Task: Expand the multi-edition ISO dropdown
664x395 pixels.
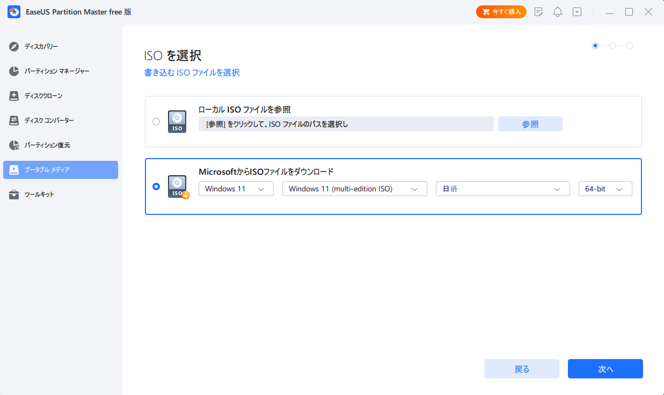Action: tap(354, 189)
